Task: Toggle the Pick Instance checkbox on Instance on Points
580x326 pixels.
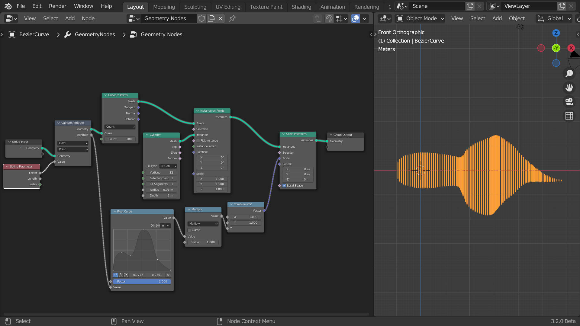Action: pos(198,140)
